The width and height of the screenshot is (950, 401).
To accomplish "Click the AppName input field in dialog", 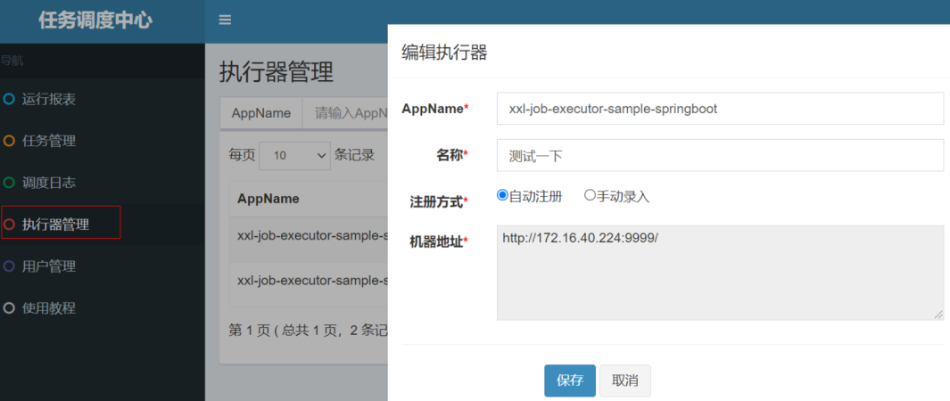I will (719, 109).
